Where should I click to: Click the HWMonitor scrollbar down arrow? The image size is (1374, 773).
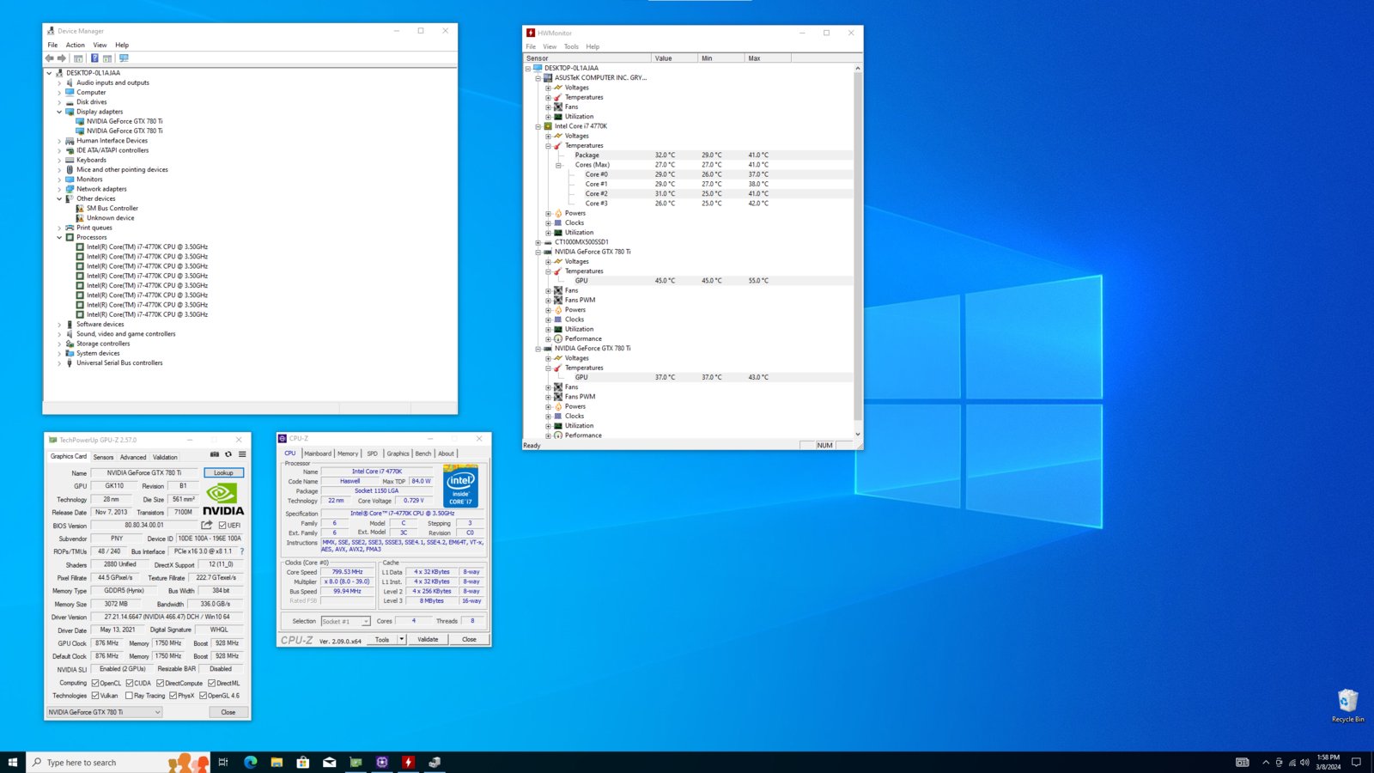[x=857, y=435]
